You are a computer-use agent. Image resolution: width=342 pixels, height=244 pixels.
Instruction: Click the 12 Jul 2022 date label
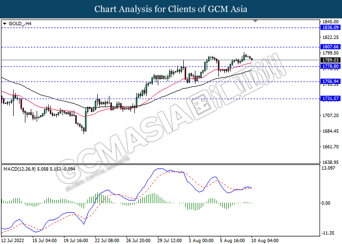pos(13,241)
